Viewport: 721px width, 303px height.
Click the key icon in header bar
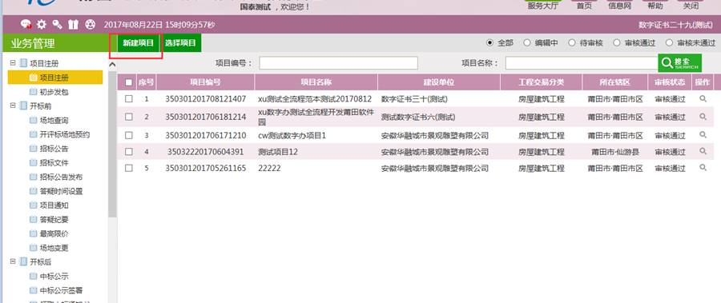[x=58, y=24]
